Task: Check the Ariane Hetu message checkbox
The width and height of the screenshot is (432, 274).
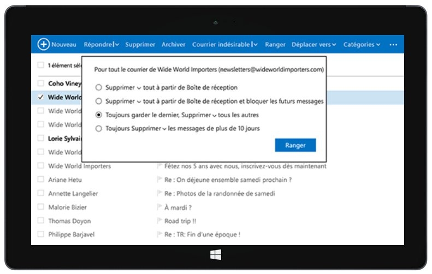Action: 41,179
